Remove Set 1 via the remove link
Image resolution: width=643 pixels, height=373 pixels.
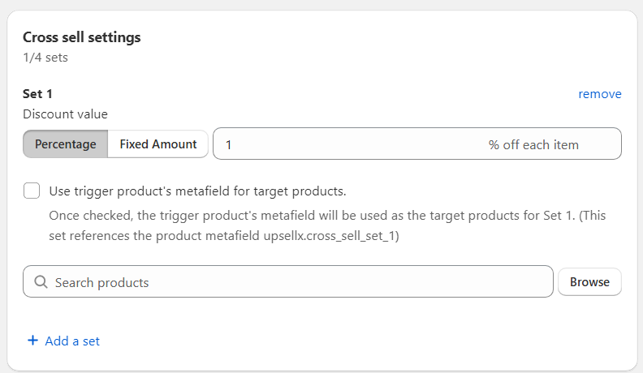[x=599, y=94]
